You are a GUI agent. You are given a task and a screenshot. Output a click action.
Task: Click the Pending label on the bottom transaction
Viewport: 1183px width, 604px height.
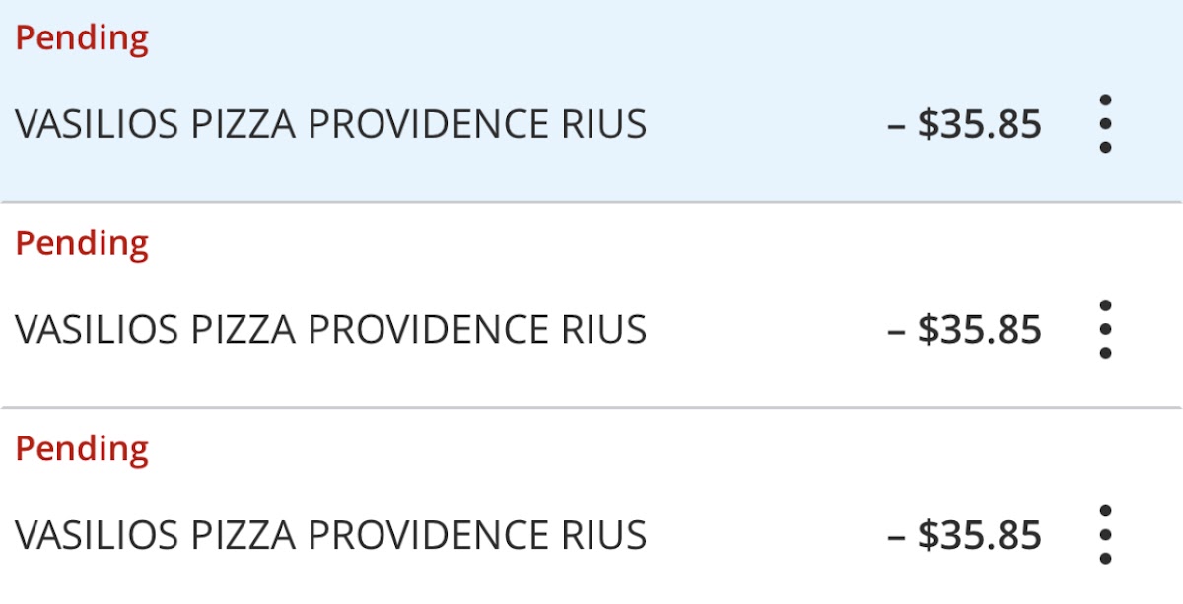point(82,448)
